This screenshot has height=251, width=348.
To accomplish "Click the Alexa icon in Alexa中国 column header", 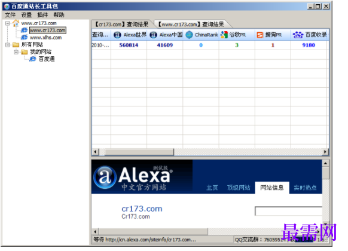I will click(x=153, y=35).
